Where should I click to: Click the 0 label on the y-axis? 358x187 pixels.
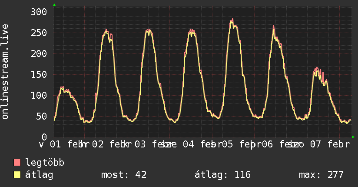tap(44, 137)
